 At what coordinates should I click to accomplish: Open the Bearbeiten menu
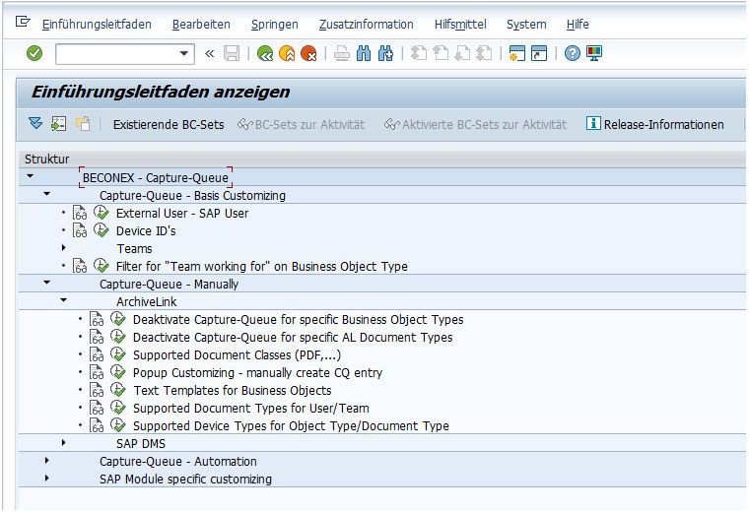pyautogui.click(x=201, y=25)
